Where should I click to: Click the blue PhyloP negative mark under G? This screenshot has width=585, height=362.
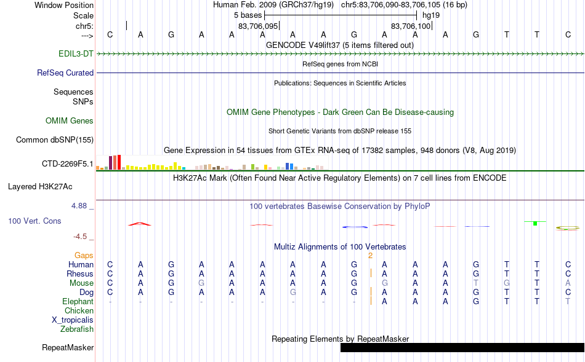pyautogui.click(x=355, y=227)
